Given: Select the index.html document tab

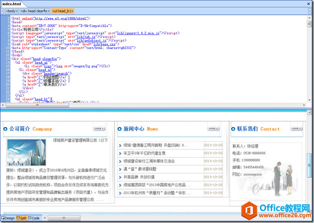Looking at the screenshot, I should pyautogui.click(x=12, y=4).
